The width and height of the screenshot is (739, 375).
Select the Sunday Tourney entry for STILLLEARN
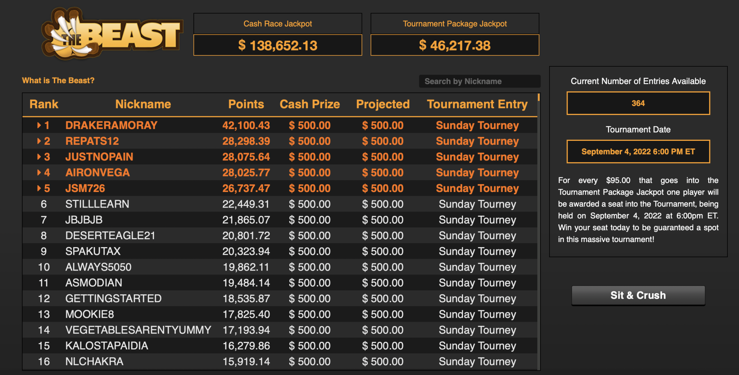(x=477, y=204)
